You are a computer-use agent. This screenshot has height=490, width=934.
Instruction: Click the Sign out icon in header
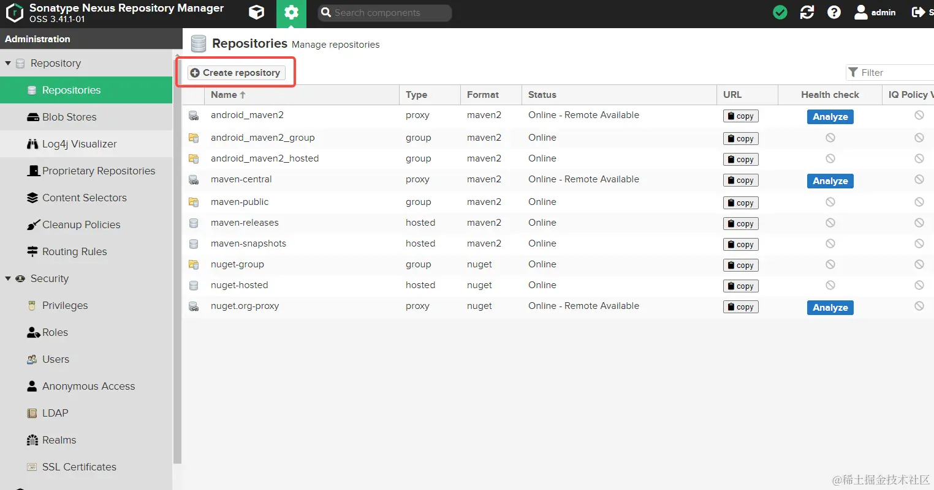pos(918,12)
